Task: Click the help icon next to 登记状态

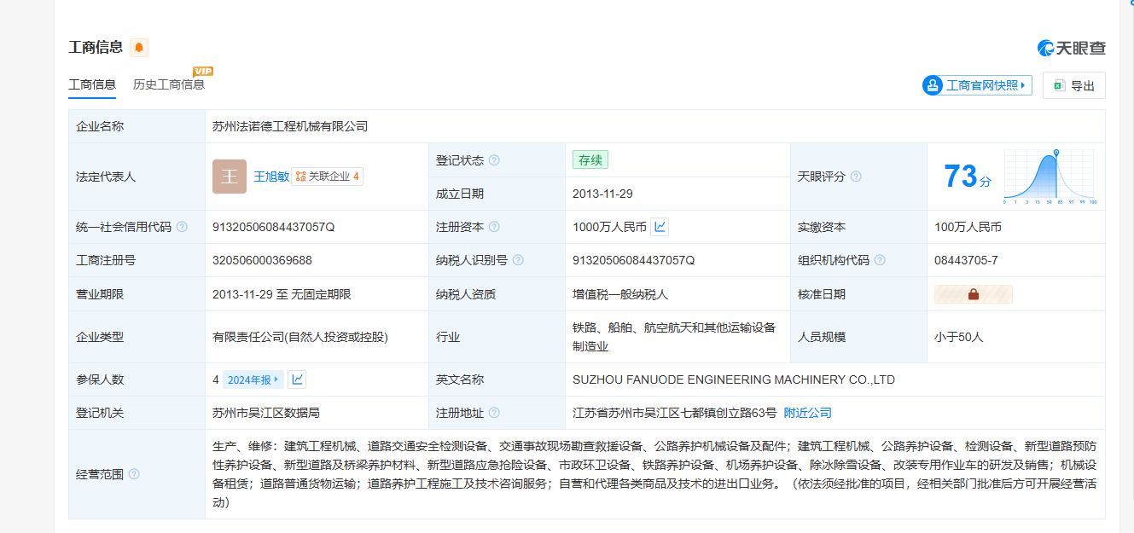Action: tap(494, 160)
